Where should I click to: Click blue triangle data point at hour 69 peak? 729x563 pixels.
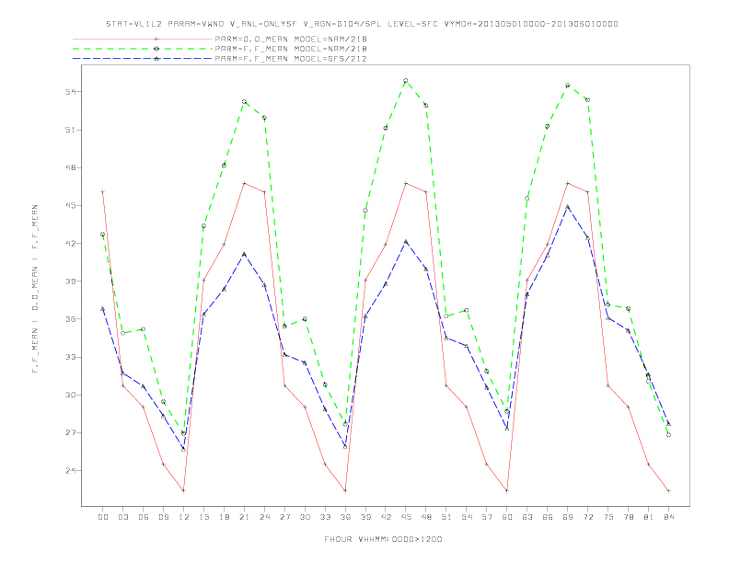(568, 207)
